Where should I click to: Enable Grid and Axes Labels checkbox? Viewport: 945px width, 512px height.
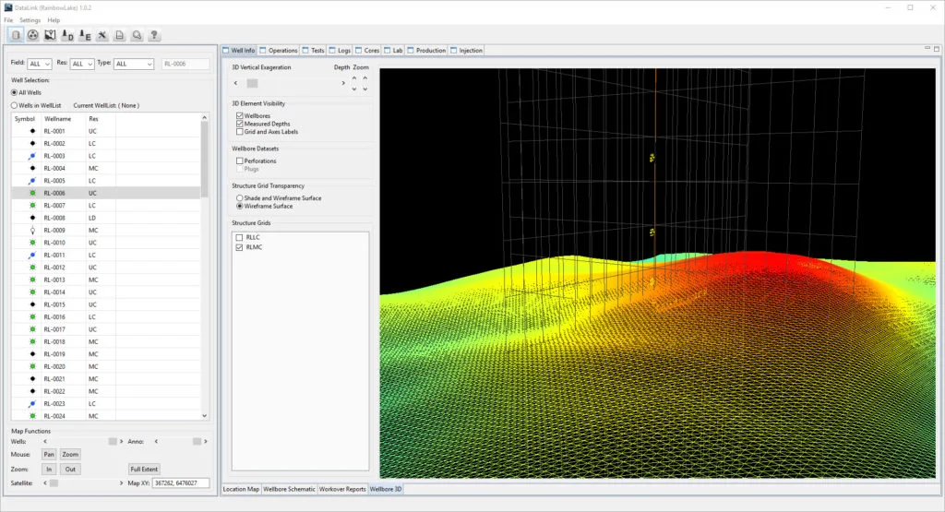240,131
